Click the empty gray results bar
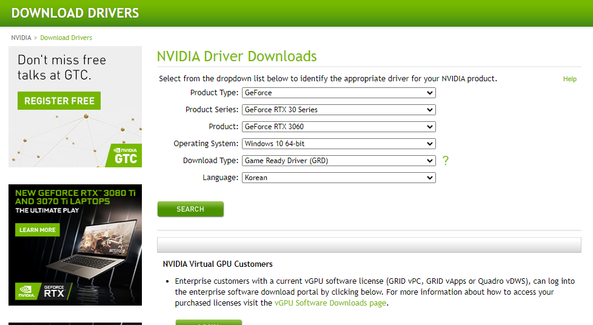This screenshot has height=325, width=593. point(369,245)
